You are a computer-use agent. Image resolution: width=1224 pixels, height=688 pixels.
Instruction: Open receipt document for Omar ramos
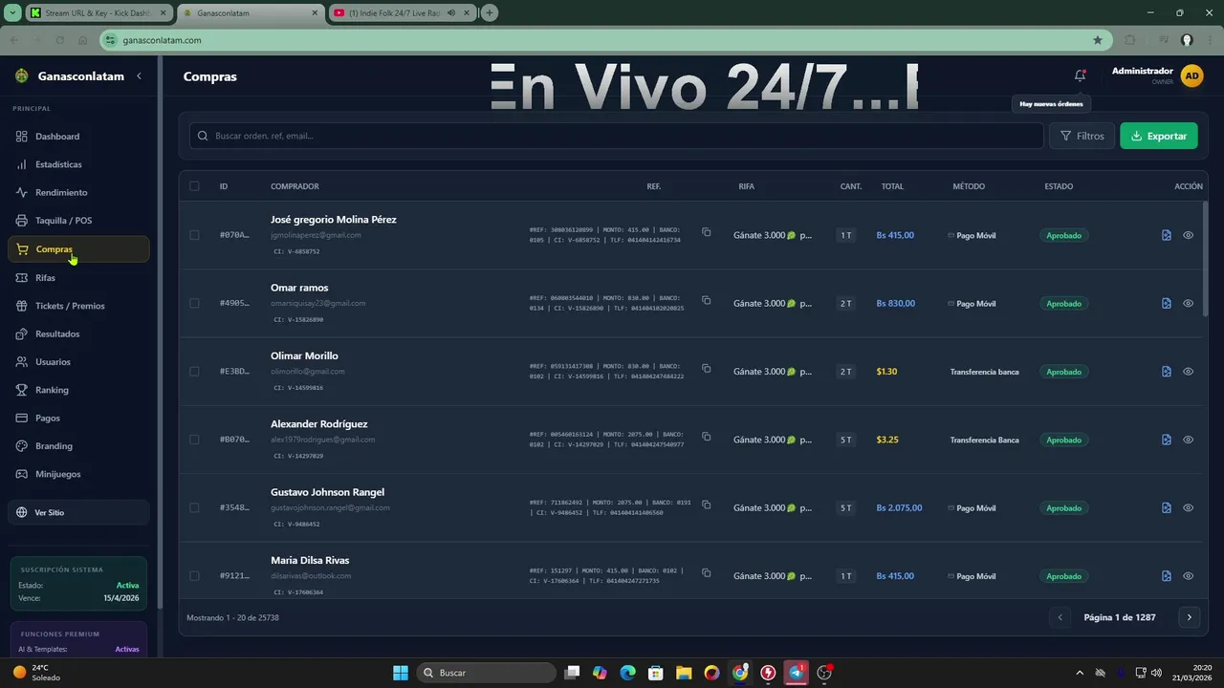[1167, 303]
